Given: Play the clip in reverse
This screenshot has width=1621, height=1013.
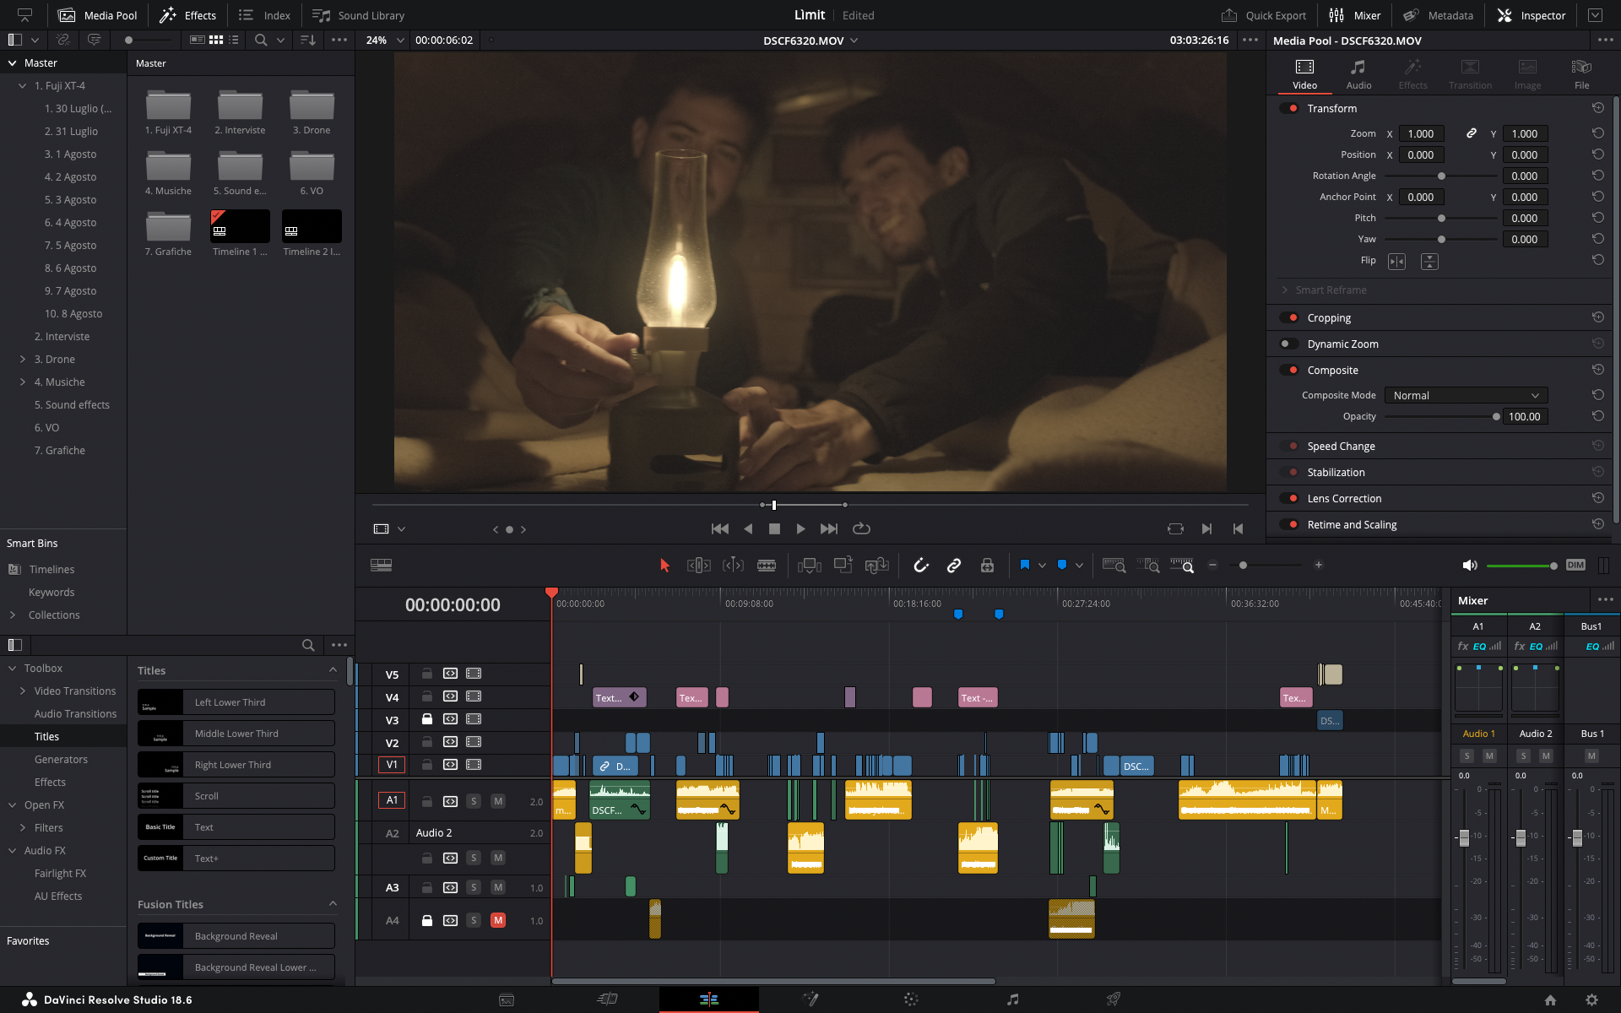Looking at the screenshot, I should [748, 529].
